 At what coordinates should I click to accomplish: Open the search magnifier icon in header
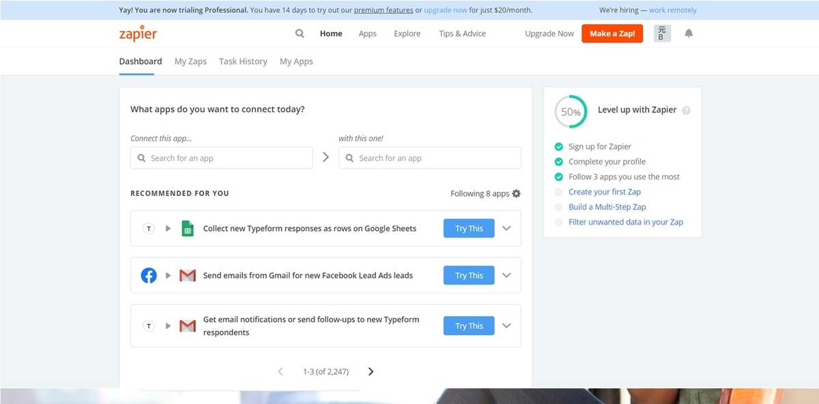pos(300,33)
